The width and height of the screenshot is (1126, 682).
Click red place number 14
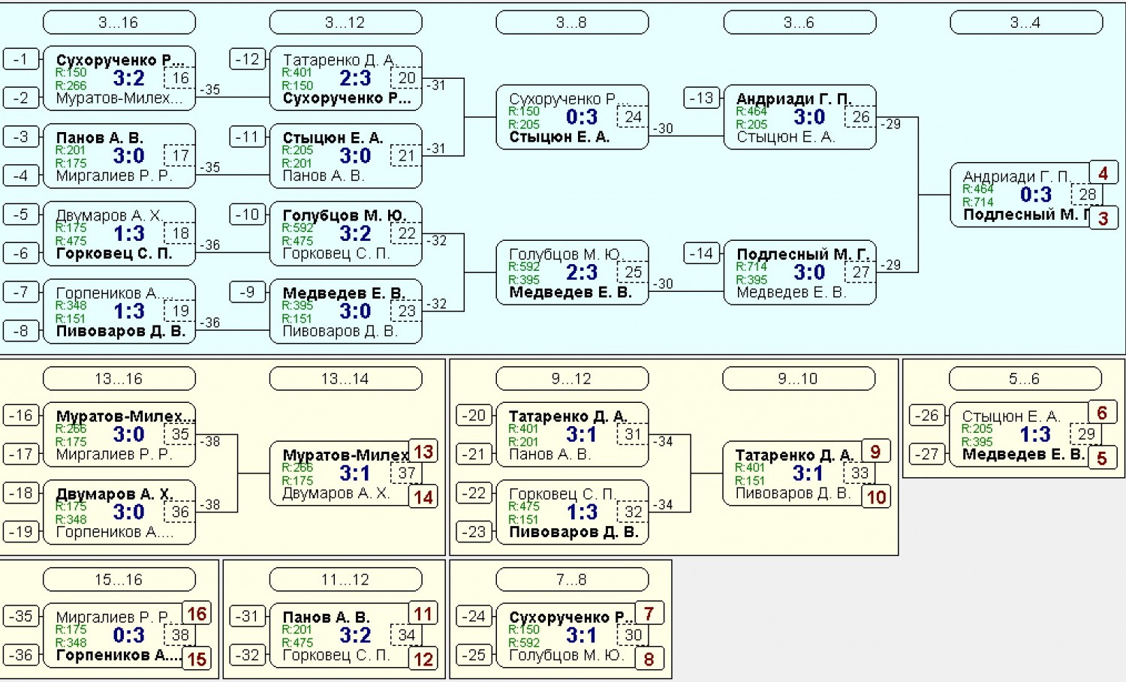(x=423, y=497)
